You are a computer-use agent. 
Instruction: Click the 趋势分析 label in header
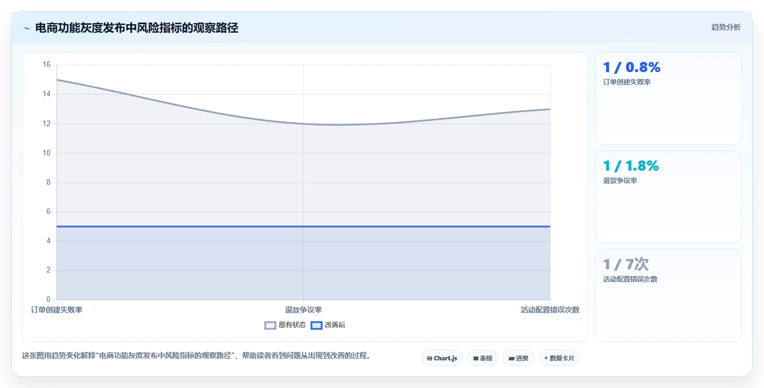[726, 27]
